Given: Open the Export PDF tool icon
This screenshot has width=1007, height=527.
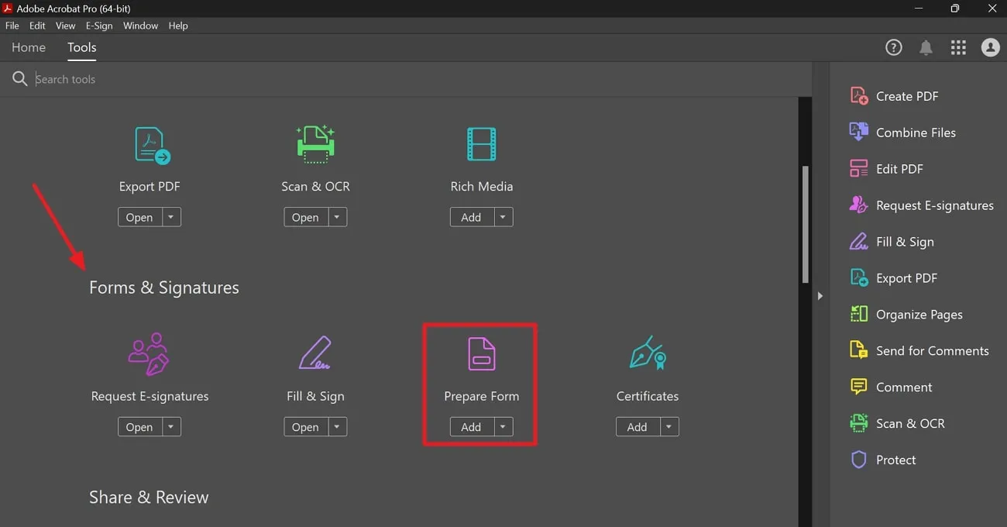Looking at the screenshot, I should (x=149, y=144).
